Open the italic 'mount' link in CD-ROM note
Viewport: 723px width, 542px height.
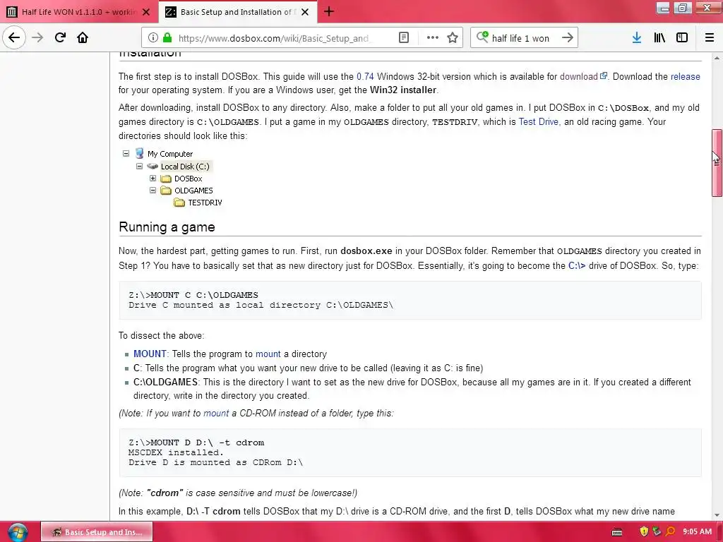(216, 413)
